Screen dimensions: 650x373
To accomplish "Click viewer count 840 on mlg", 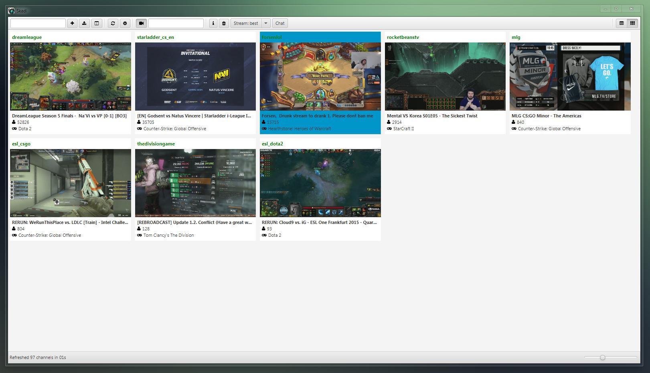I will [x=520, y=122].
